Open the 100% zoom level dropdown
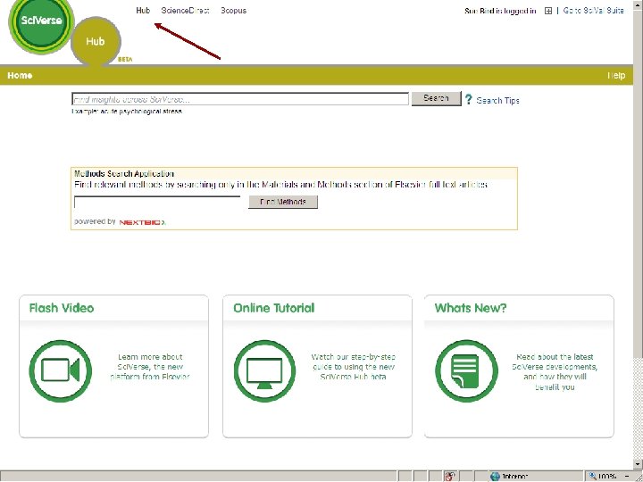The image size is (643, 482). tap(627, 477)
